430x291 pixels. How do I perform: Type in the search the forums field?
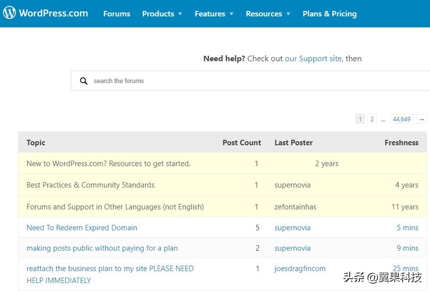(249, 81)
